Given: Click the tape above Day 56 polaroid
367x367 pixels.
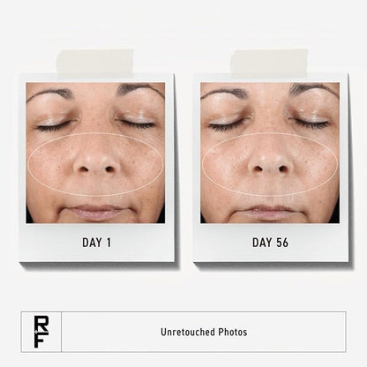Looking at the screenshot, I should click(269, 64).
